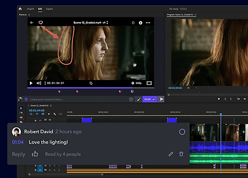Open the 540p resolution quality menu
This screenshot has width=248, height=178.
click(x=137, y=83)
